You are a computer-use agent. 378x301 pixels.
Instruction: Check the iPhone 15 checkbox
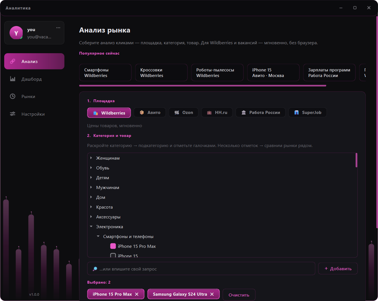pyautogui.click(x=113, y=255)
